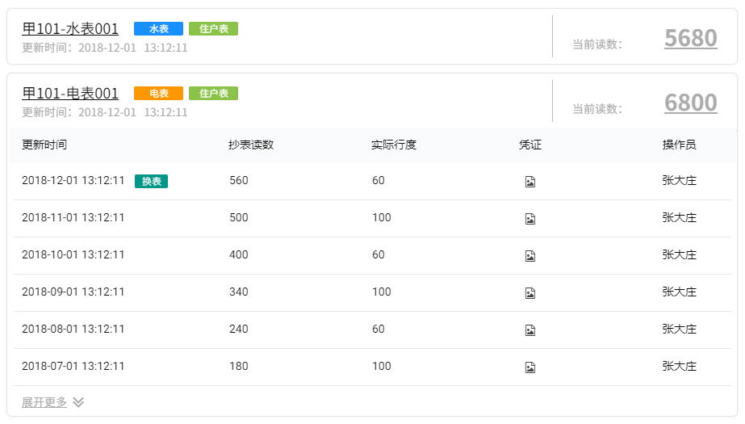Click the 更新时间 column header
The image size is (745, 424).
[44, 145]
